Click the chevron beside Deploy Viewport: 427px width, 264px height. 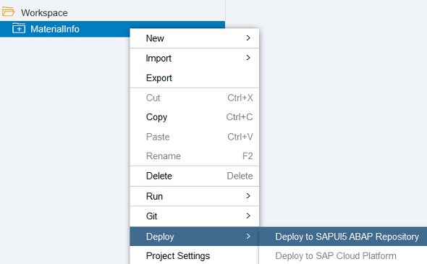pyautogui.click(x=248, y=237)
